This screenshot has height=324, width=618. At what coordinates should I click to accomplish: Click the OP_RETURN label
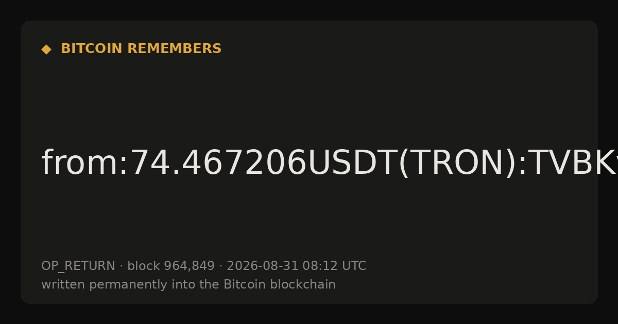point(78,266)
